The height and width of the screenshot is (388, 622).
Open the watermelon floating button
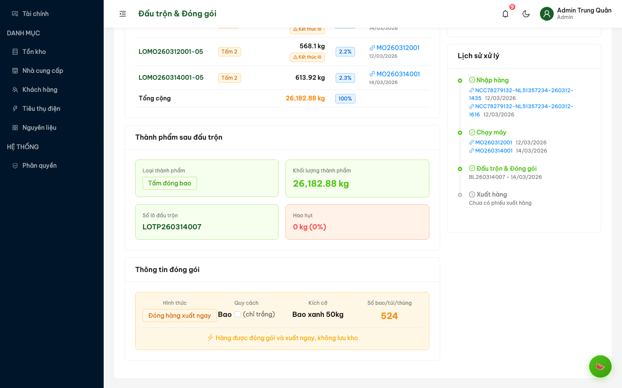(600, 366)
